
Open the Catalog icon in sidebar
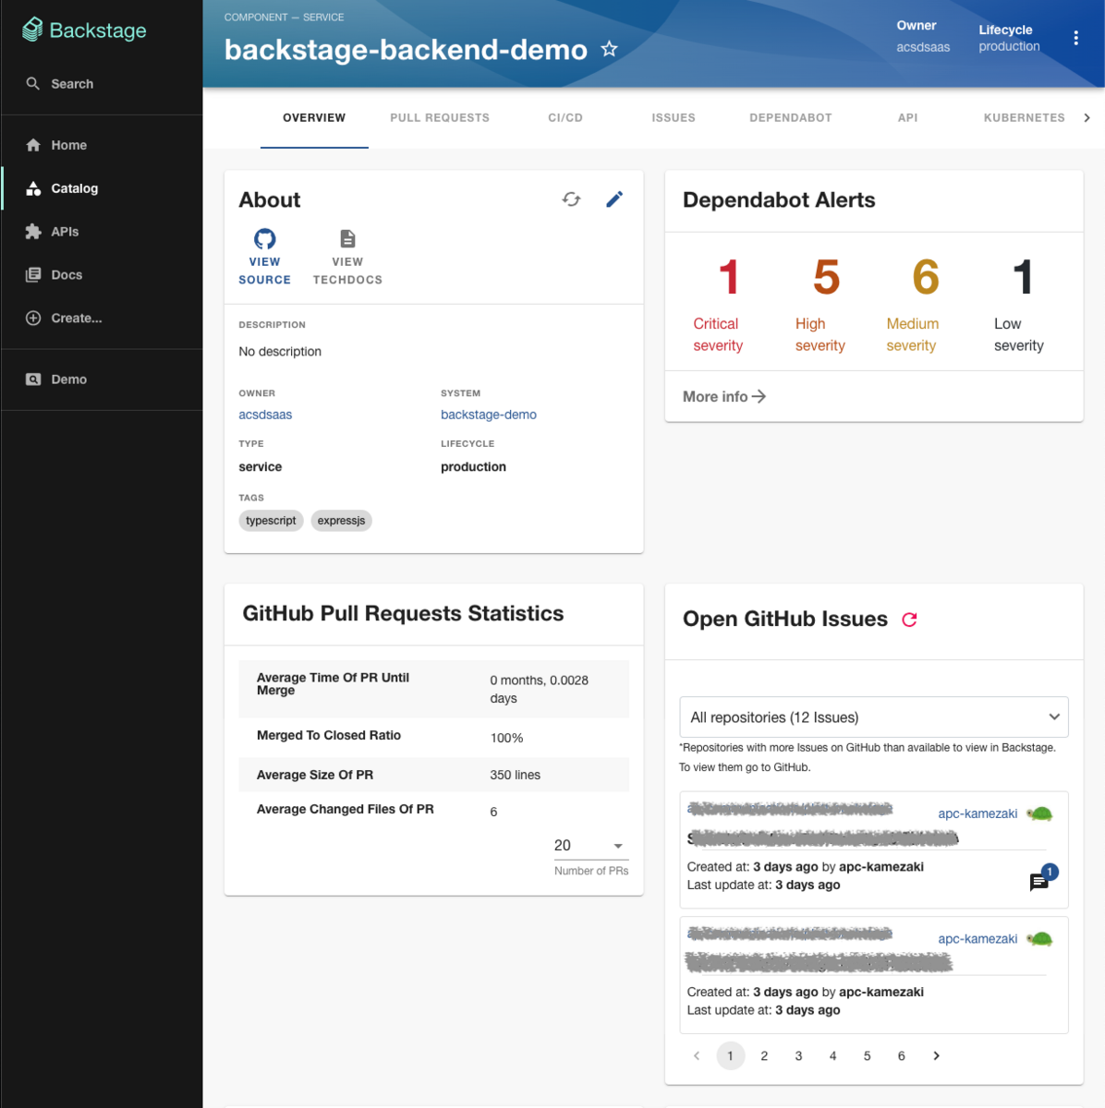pyautogui.click(x=32, y=188)
